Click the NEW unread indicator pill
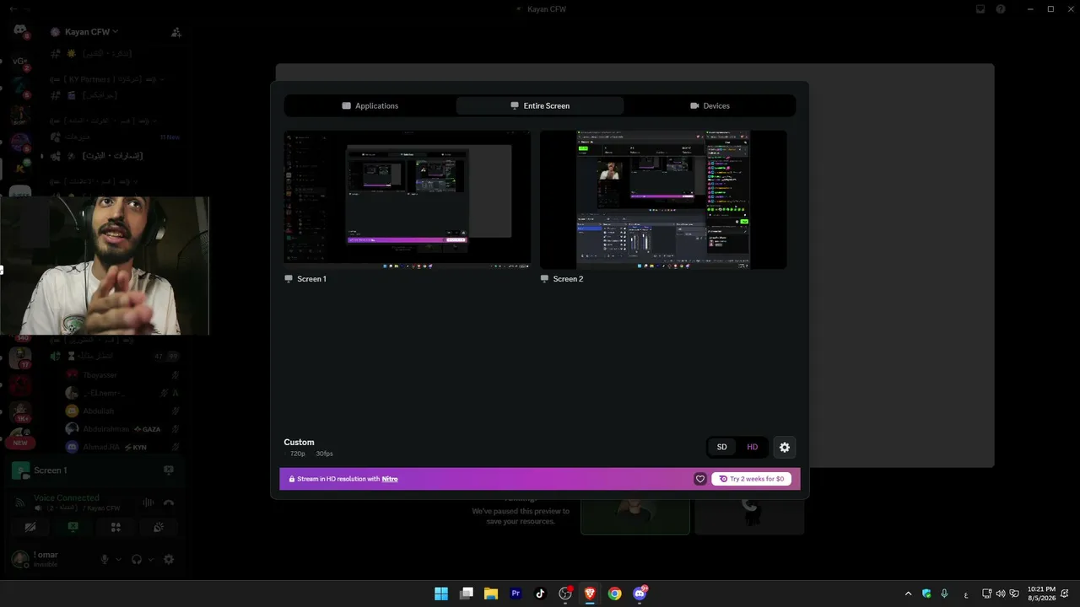 point(20,443)
